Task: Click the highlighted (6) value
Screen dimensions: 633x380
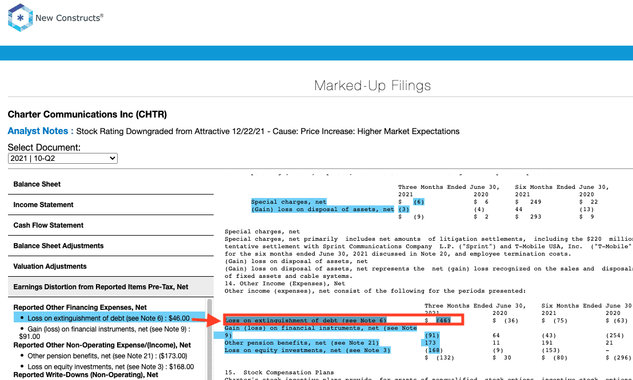Action: point(419,202)
